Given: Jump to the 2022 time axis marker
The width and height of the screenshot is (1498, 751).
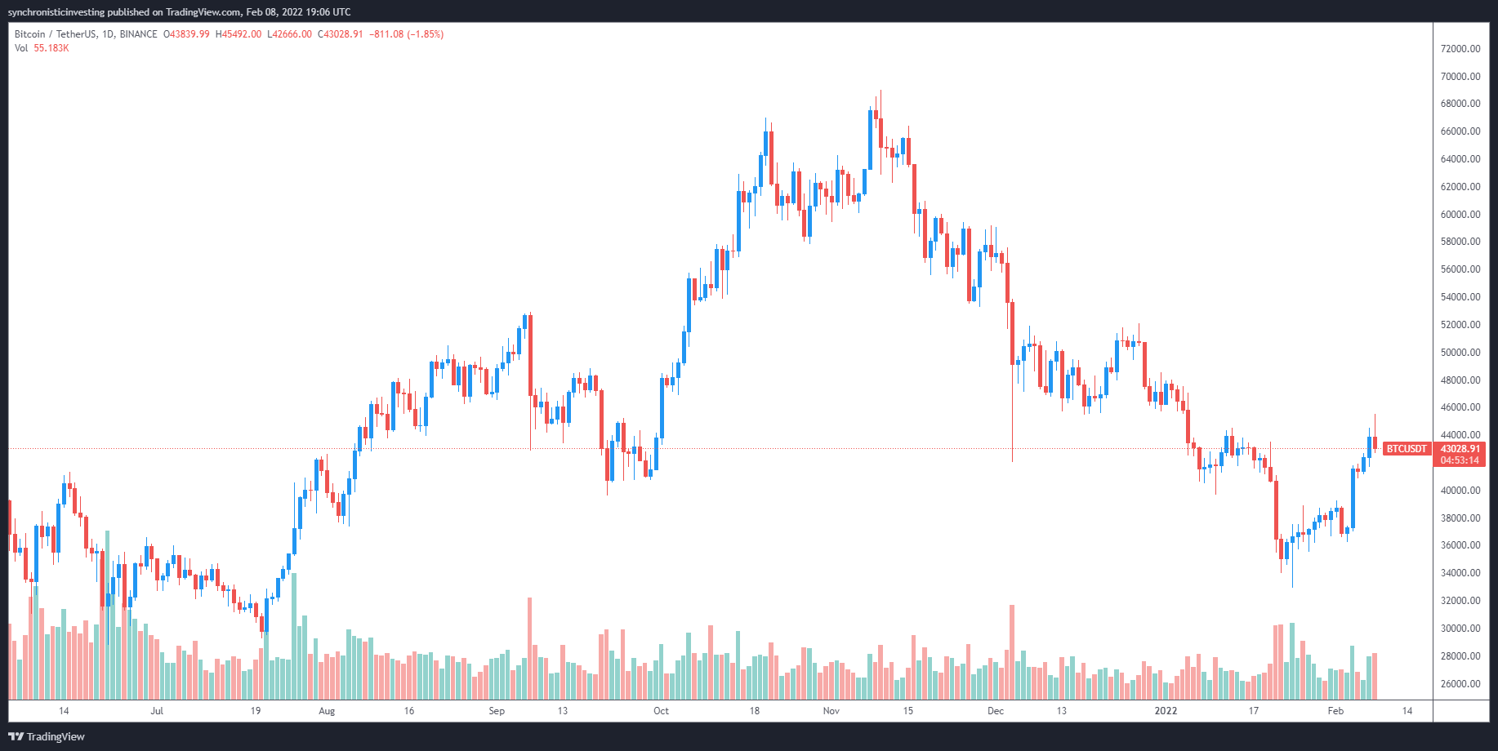Looking at the screenshot, I should point(1166,711).
